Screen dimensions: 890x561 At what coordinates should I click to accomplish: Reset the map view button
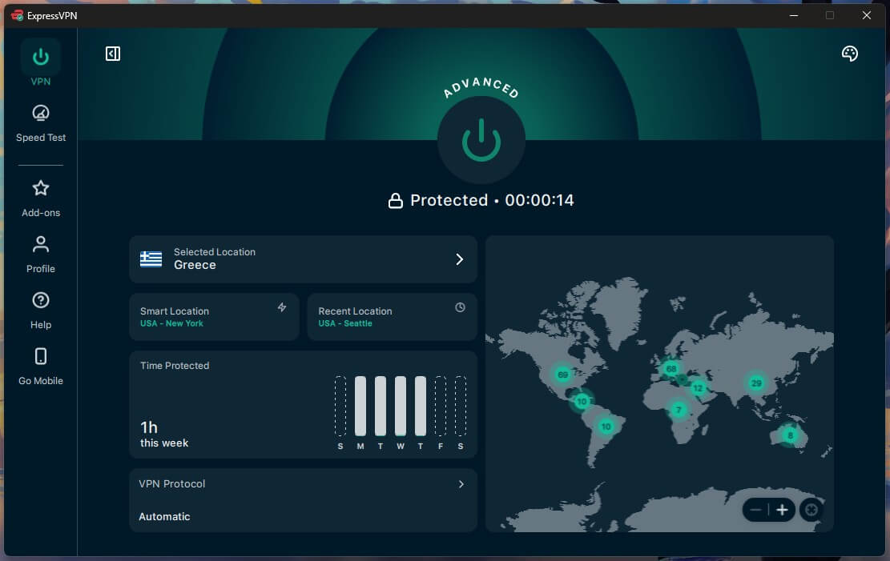(x=811, y=510)
